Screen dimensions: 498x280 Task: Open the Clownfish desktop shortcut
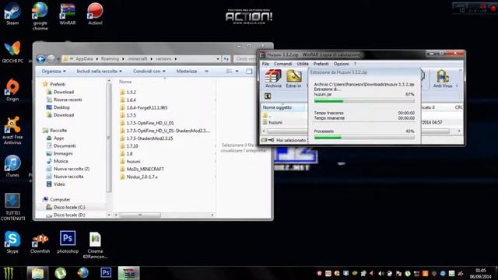point(40,243)
